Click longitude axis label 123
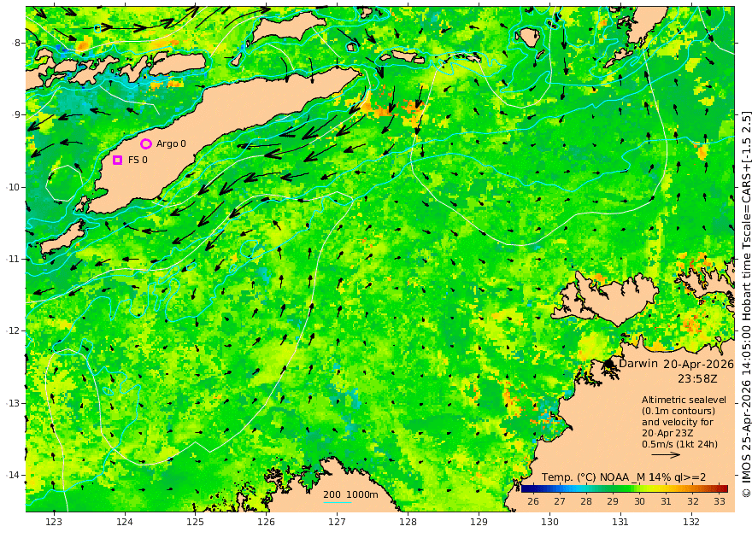The width and height of the screenshot is (752, 538). point(54,522)
